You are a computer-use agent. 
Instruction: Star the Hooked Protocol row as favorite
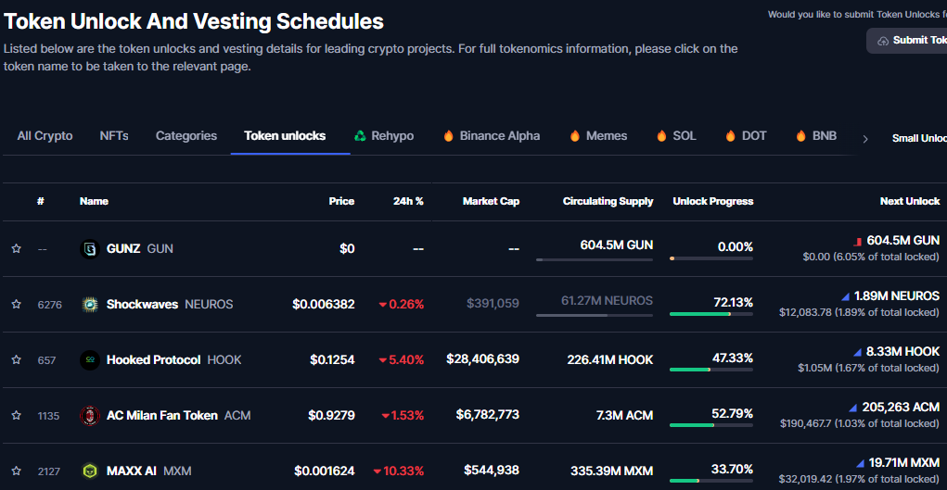(17, 359)
